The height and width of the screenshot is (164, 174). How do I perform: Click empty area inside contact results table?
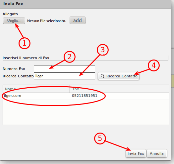(x=86, y=112)
